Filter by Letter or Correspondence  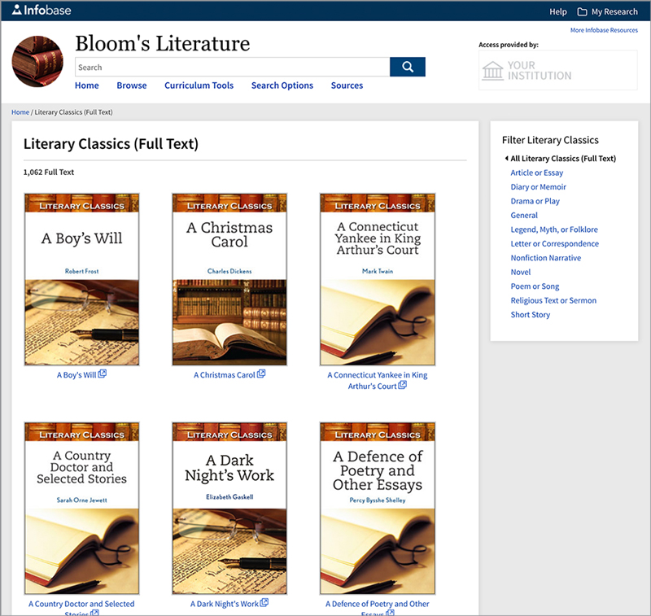tap(555, 243)
